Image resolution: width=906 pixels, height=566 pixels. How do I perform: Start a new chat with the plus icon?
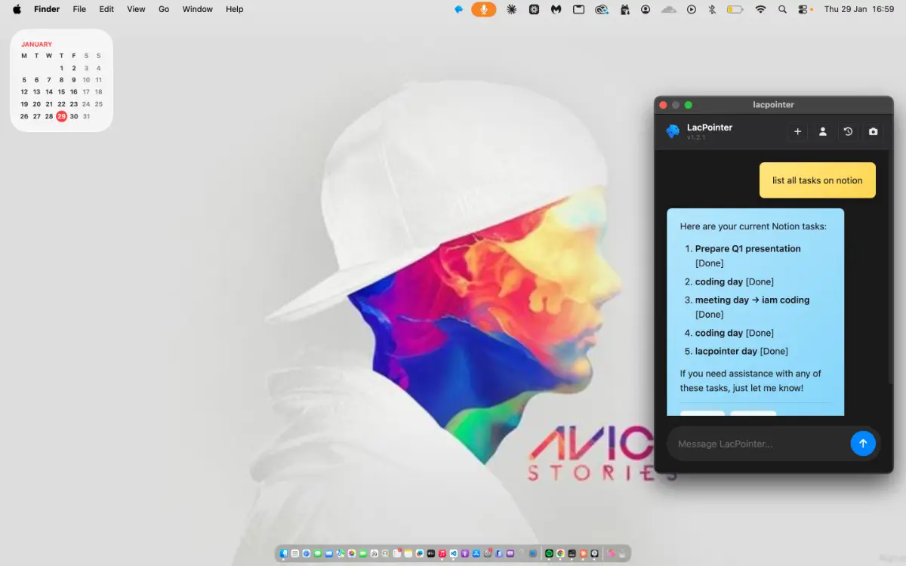797,131
